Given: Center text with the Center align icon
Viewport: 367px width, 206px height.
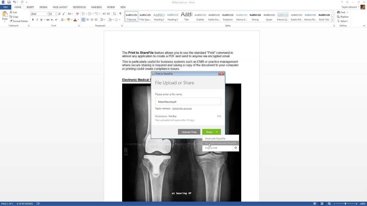Looking at the screenshot, I should [x=87, y=20].
